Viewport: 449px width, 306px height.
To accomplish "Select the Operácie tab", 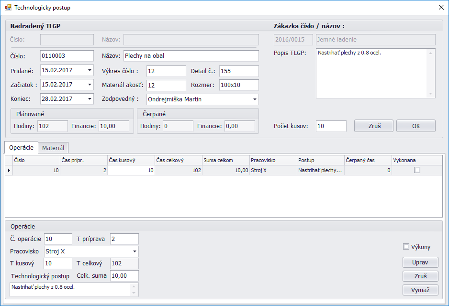I will (x=22, y=148).
